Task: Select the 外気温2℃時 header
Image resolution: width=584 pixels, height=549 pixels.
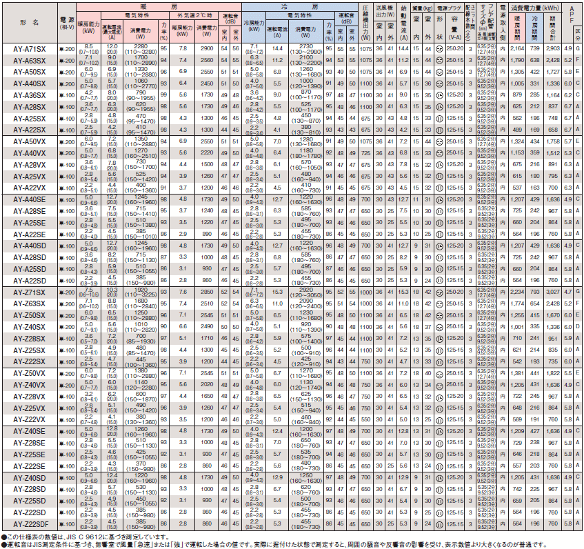Action: pos(194,16)
